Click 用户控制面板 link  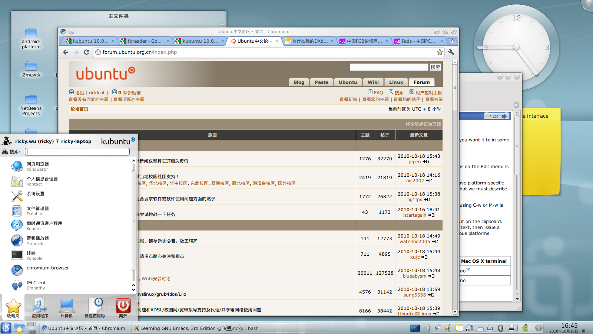[x=428, y=92]
